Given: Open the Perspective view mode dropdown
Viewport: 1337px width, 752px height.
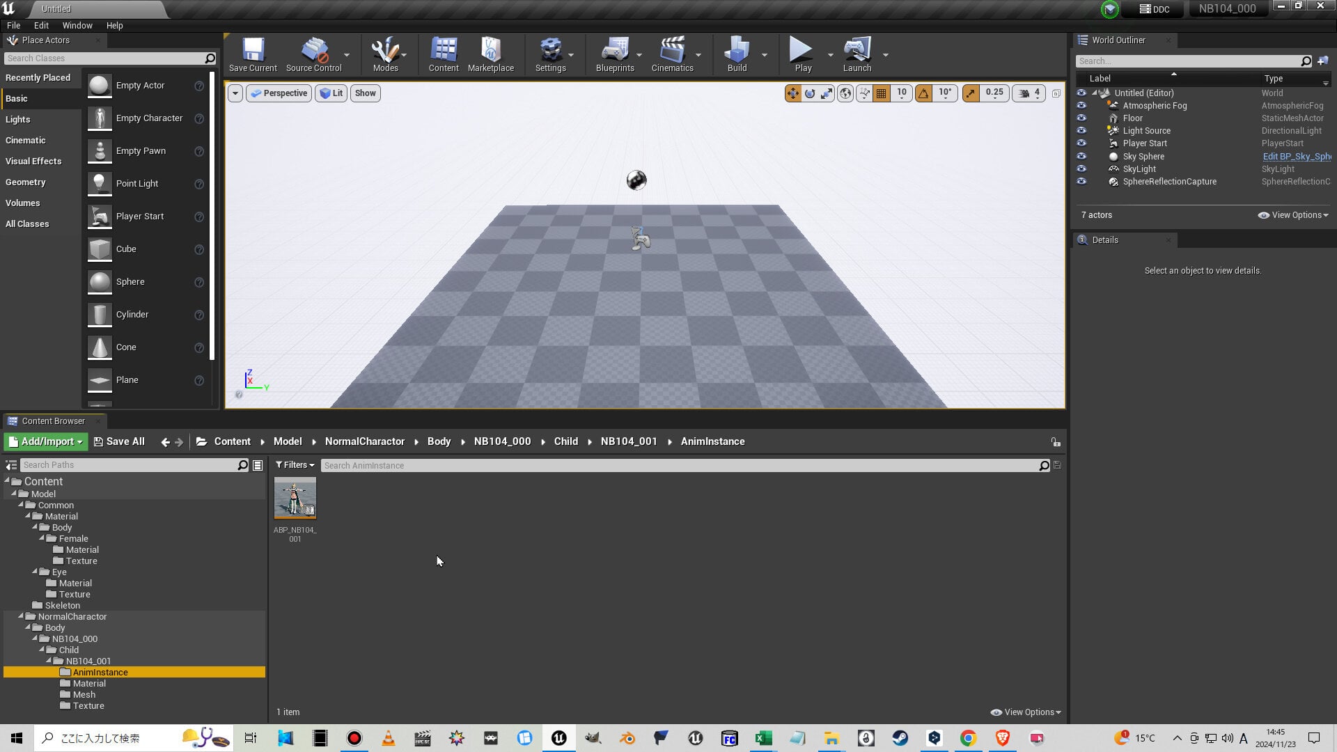Looking at the screenshot, I should 279,93.
